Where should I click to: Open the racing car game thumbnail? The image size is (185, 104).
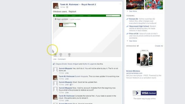(135, 5)
